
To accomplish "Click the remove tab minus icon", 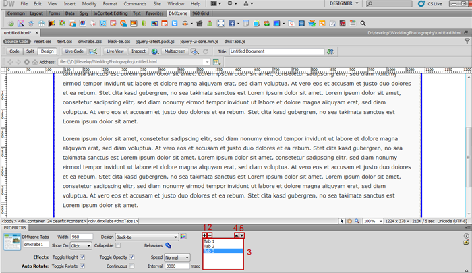I will 210,235.
